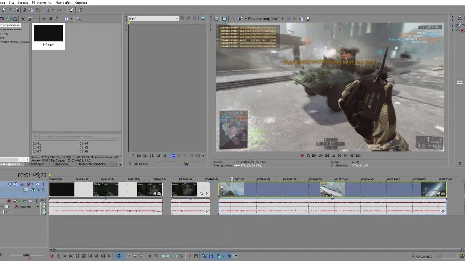Open the Вид menu
Screen dimensions: 465x261
tap(11, 3)
